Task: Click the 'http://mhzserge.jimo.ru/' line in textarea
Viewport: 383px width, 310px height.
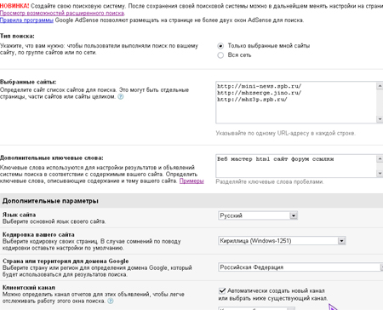Action: click(x=260, y=93)
